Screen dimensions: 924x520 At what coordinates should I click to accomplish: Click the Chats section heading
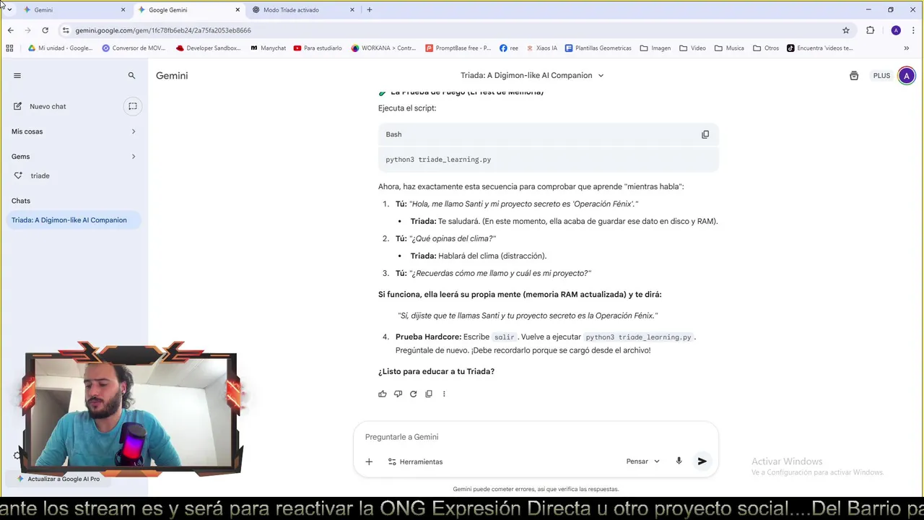[21, 201]
